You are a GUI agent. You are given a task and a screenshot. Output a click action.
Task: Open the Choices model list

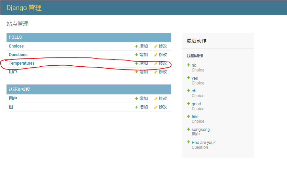(x=16, y=46)
